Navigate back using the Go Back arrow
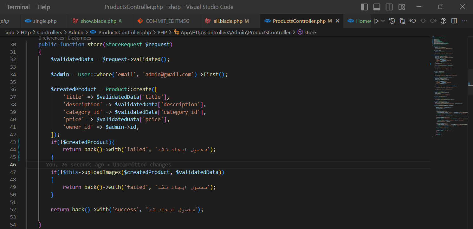The image size is (473, 229). click(x=413, y=21)
